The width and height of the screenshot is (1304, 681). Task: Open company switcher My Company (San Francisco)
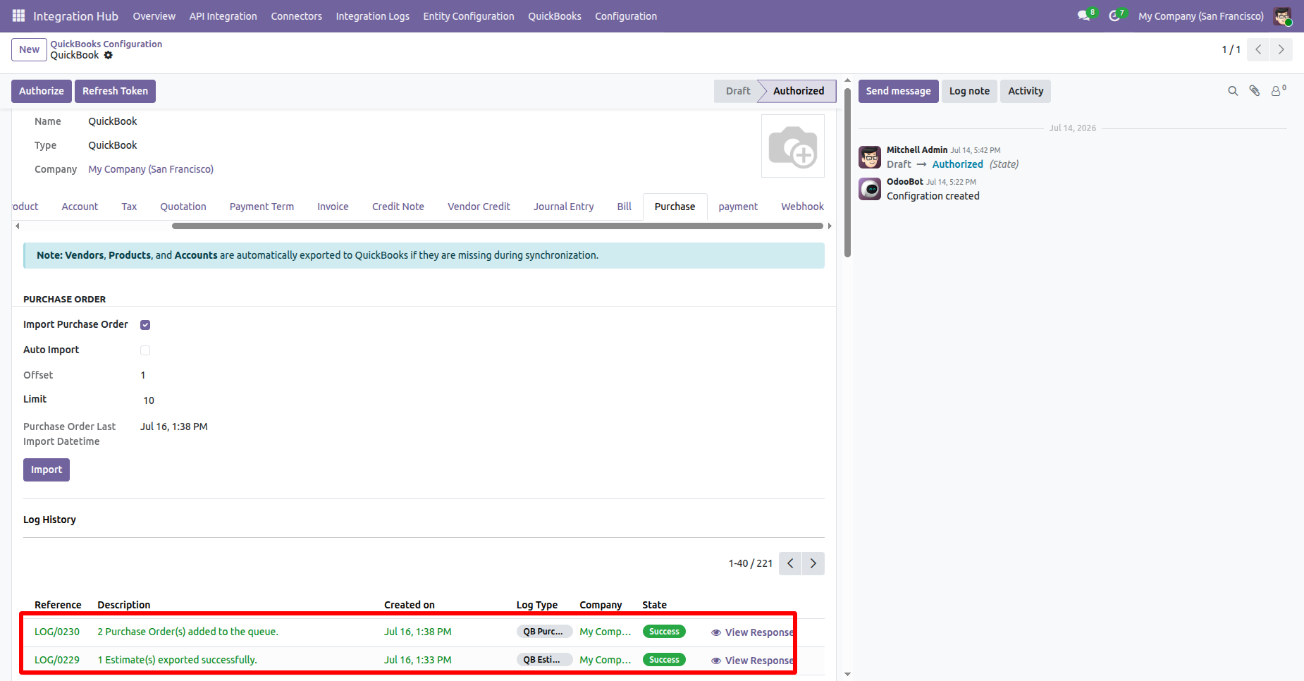point(1201,16)
